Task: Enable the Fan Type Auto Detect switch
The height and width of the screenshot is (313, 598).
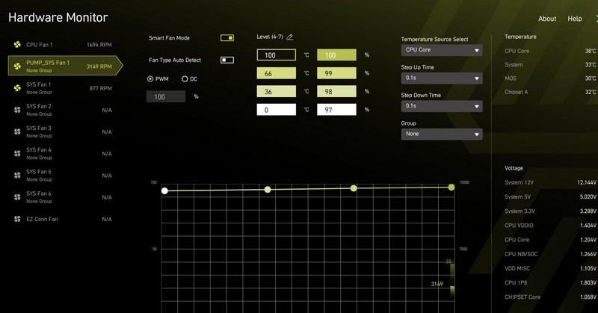Action: click(x=227, y=60)
